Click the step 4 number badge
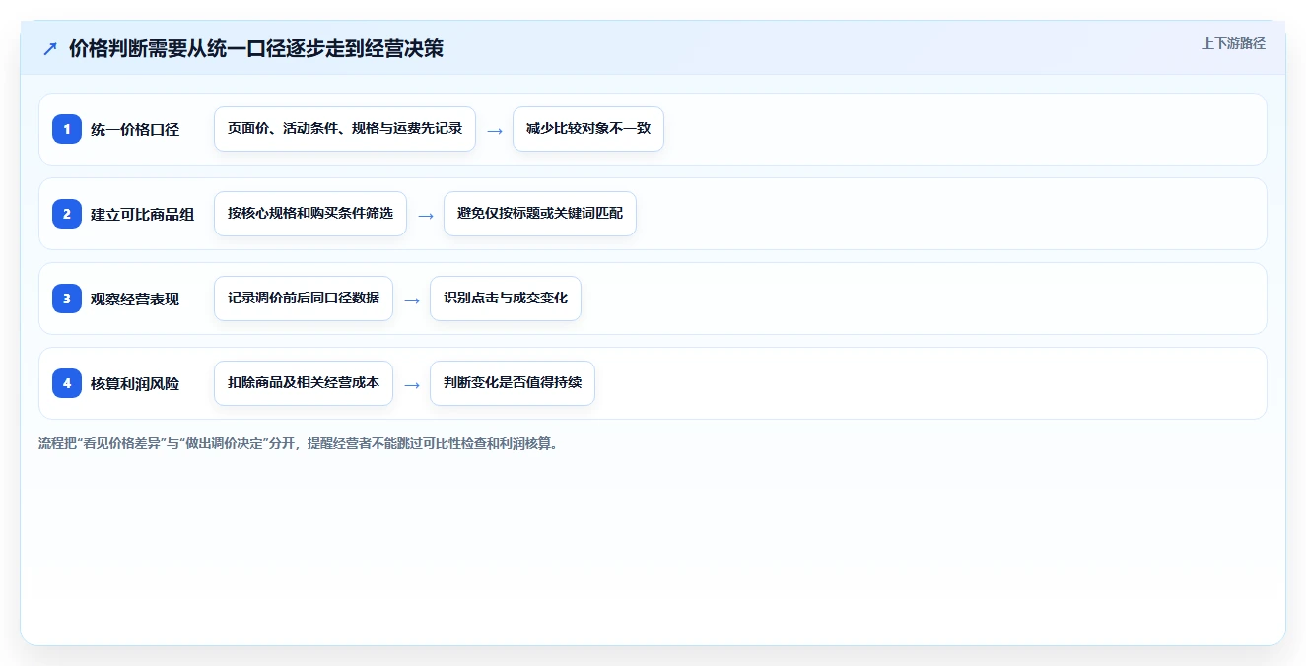Image resolution: width=1306 pixels, height=666 pixels. [x=67, y=383]
